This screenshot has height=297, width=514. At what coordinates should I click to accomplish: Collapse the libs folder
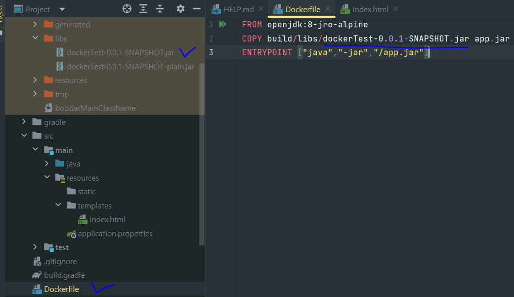[35, 38]
